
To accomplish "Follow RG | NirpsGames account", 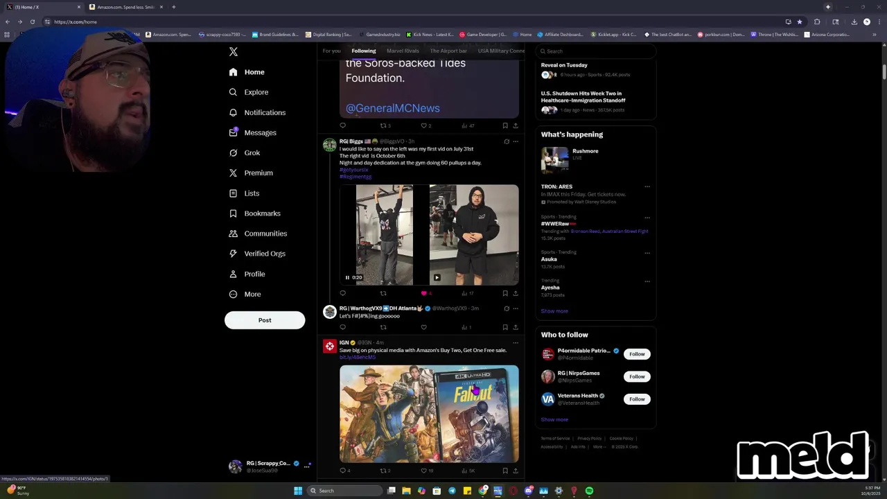I will point(637,376).
